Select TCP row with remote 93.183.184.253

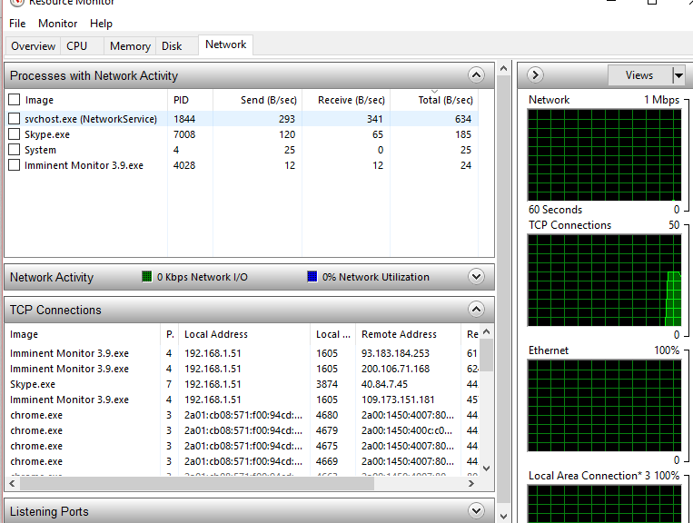point(243,353)
